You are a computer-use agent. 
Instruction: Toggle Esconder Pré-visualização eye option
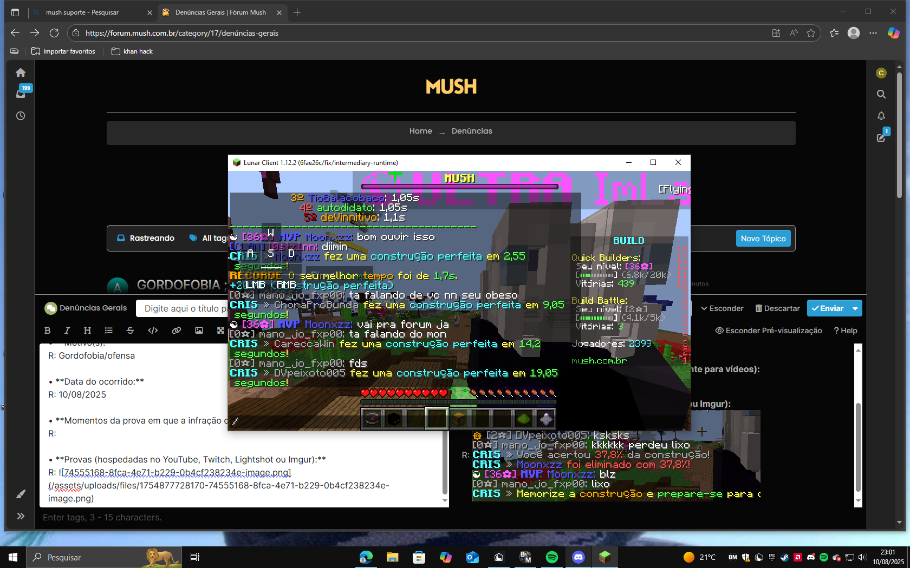point(769,331)
